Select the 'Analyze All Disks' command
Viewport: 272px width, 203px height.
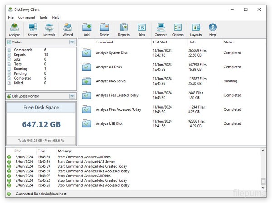pyautogui.click(x=109, y=67)
